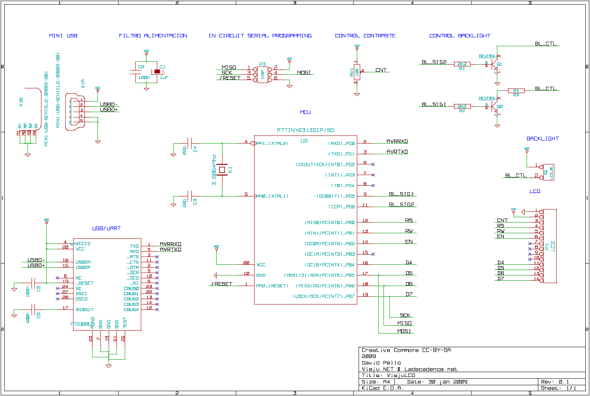Click the "(ICP)_PD6" pin label
Viewport: 590px width, 396px height.
click(x=342, y=207)
